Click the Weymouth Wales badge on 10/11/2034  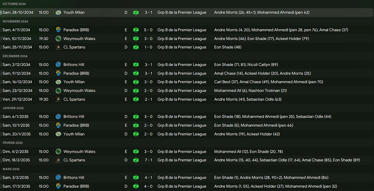58,39
